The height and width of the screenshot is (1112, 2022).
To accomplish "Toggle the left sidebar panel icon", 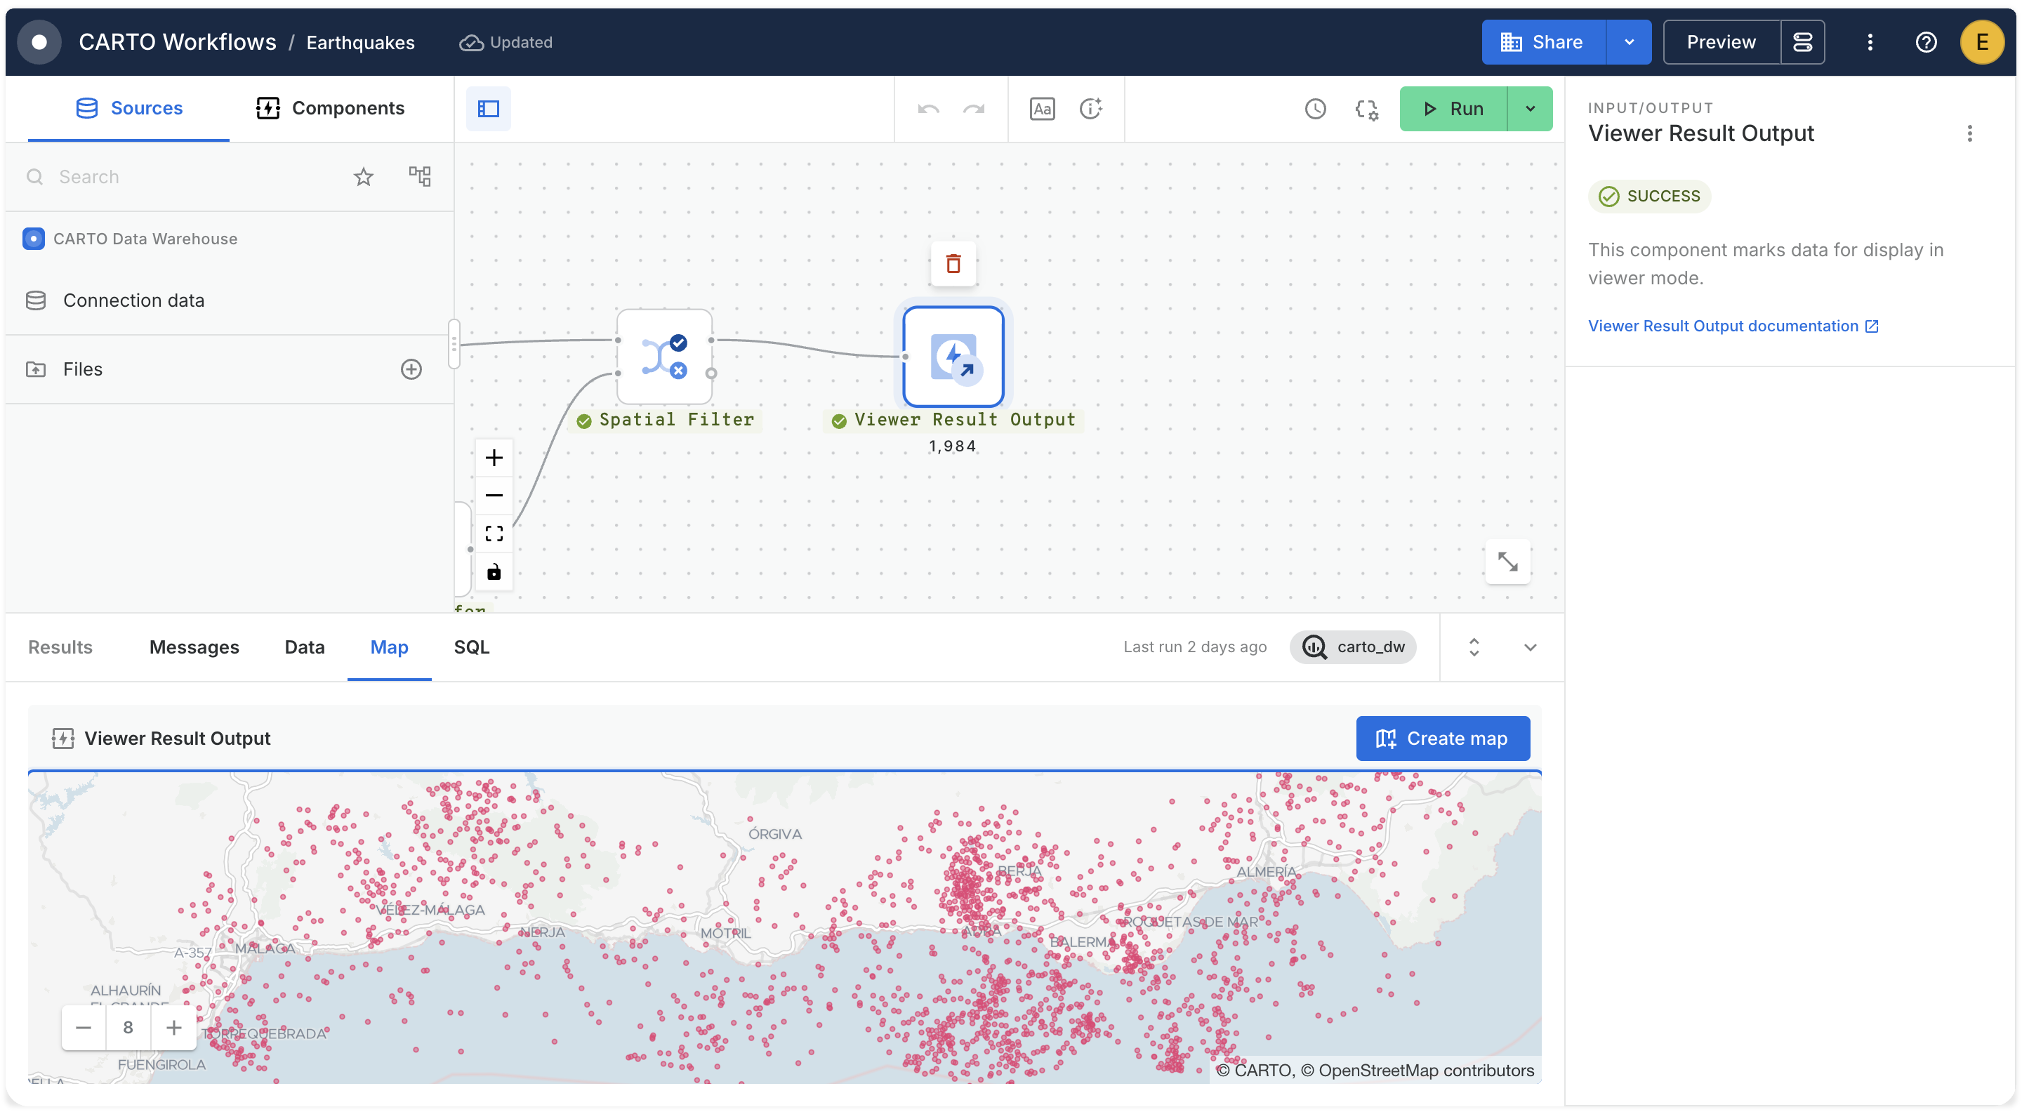I will tap(488, 108).
